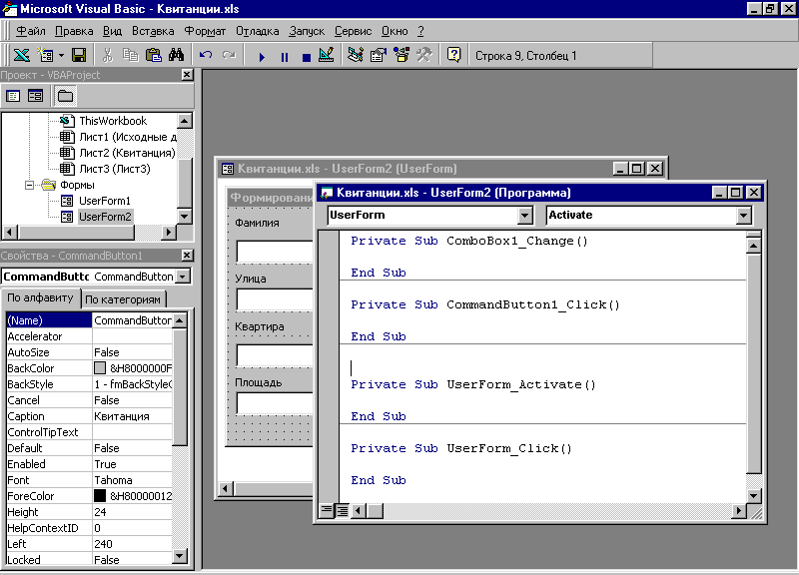Open the Сервис menu
Screen dimensions: 799x575
354,31
